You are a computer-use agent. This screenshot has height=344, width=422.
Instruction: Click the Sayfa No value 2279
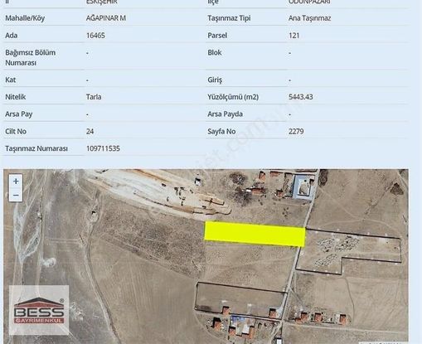296,131
